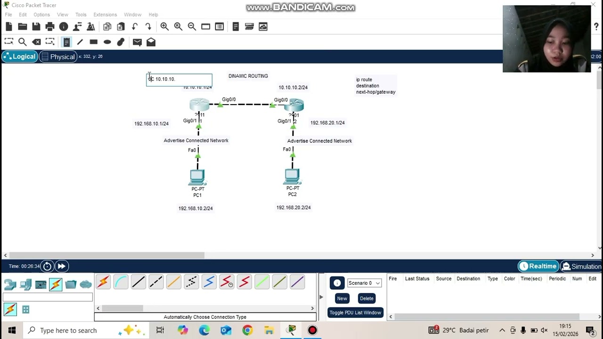This screenshot has width=603, height=339.
Task: Open the Edit menu
Action: (x=23, y=15)
